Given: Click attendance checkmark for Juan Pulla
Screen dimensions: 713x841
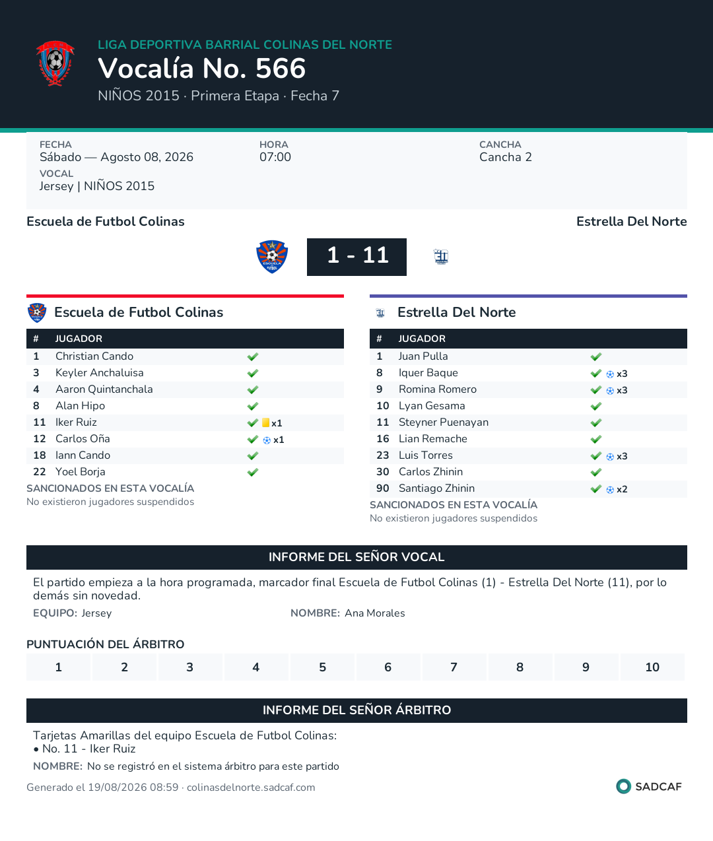Looking at the screenshot, I should tap(595, 356).
